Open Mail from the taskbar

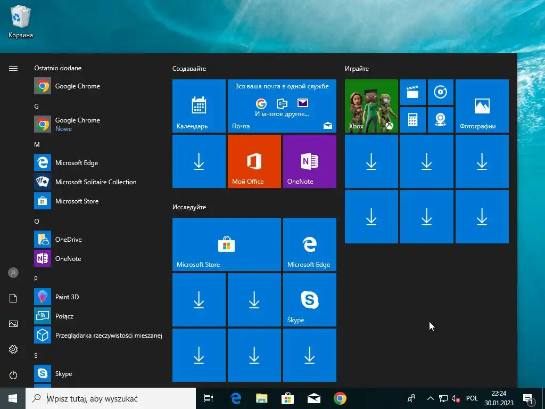pos(314,398)
